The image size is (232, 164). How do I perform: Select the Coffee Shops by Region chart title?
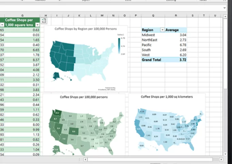86,29
